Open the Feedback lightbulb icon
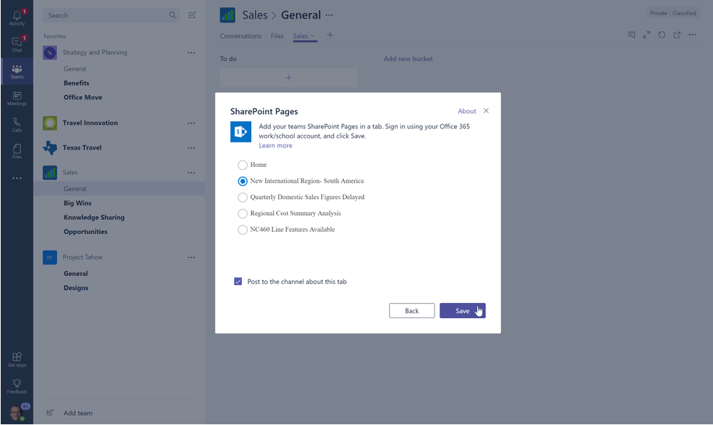 [x=17, y=386]
